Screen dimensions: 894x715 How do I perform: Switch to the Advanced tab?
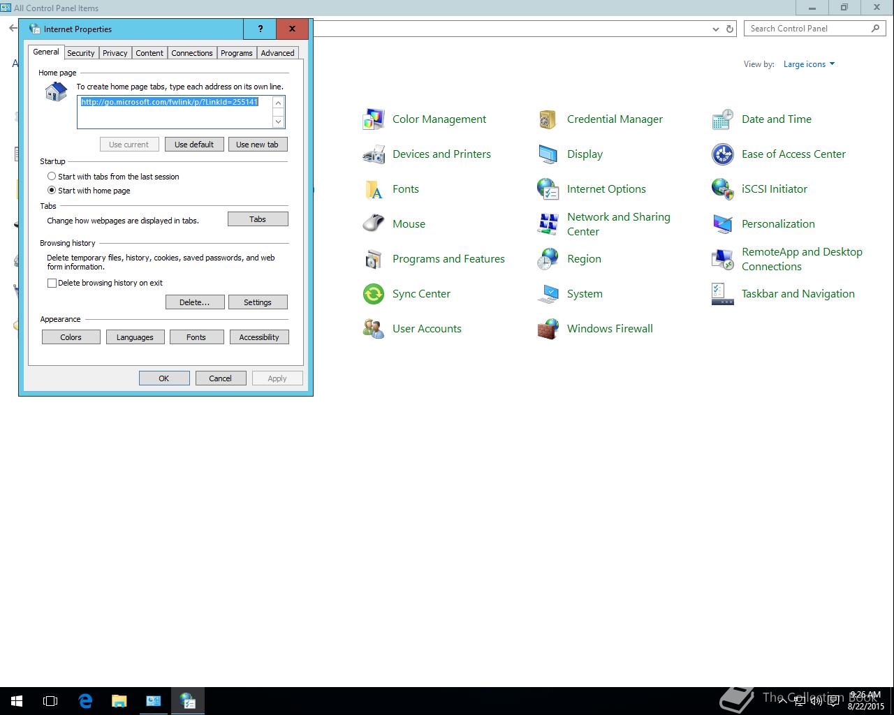click(x=278, y=53)
